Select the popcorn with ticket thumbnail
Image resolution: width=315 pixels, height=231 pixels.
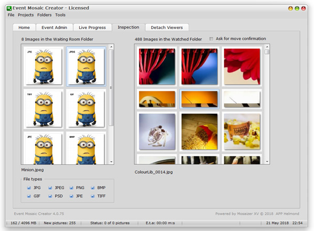(x=242, y=132)
